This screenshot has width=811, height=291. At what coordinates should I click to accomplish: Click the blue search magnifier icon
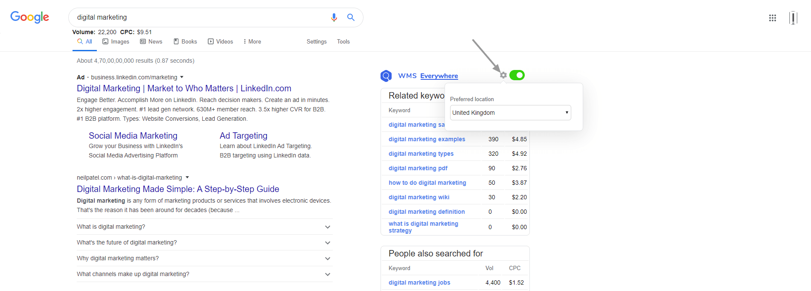[351, 17]
